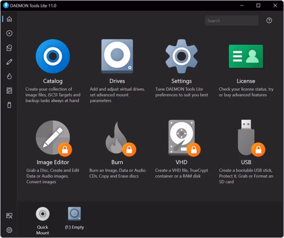Screen dimensions: 284x238
Task: Open the green License card tile
Action: [x=246, y=56]
